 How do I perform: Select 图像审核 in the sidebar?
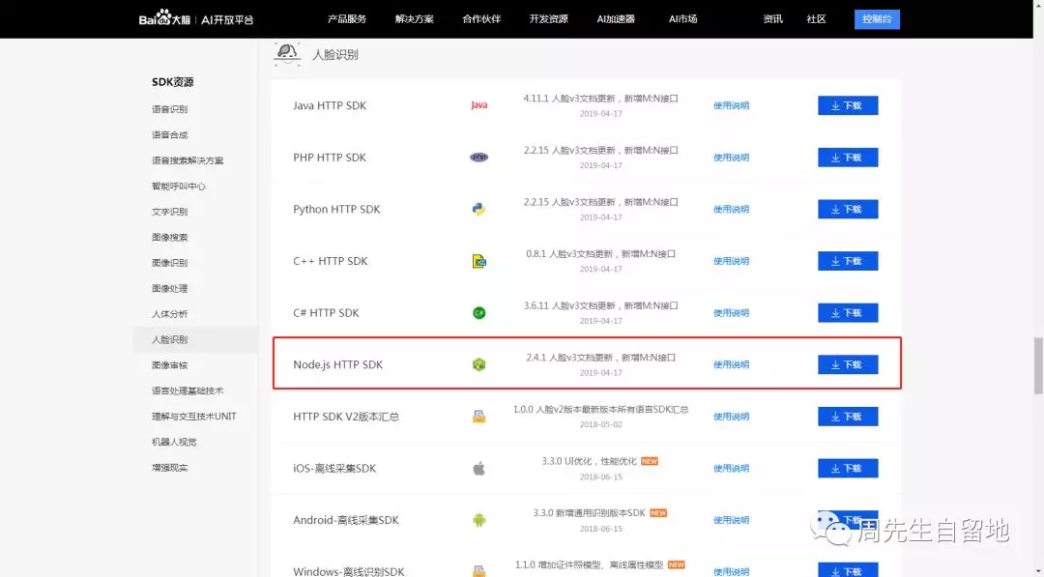click(x=169, y=365)
